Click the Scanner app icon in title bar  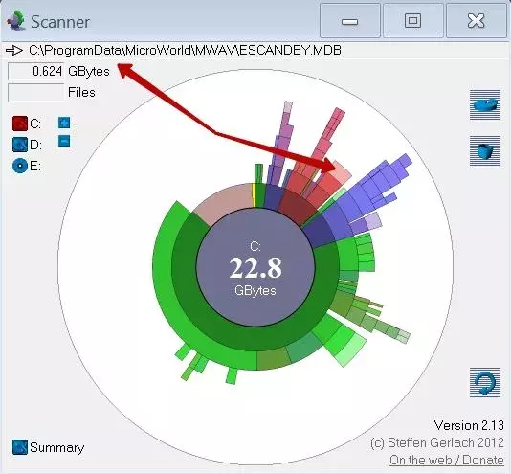coord(15,20)
